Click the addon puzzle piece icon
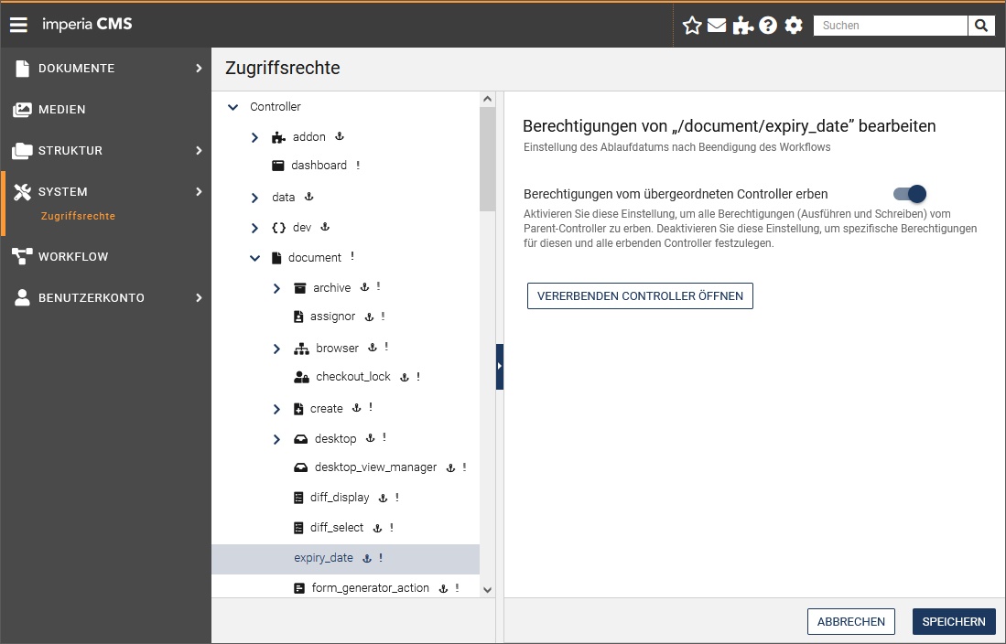This screenshot has width=1006, height=644. coord(278,137)
